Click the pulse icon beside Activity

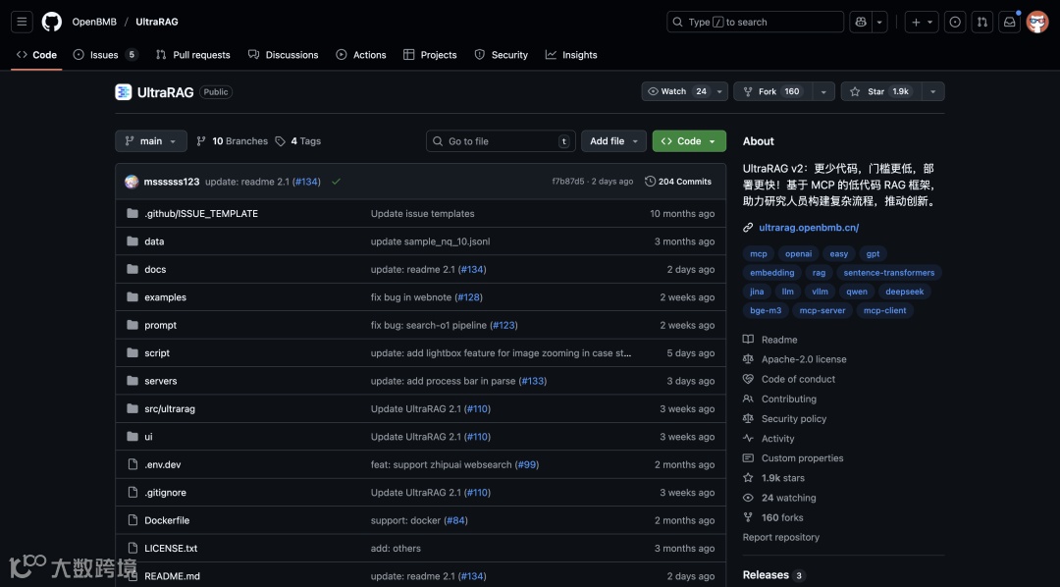[748, 438]
